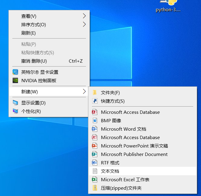Click the yellow folder icon in submenu
This screenshot has width=201, height=196.
coord(95,92)
